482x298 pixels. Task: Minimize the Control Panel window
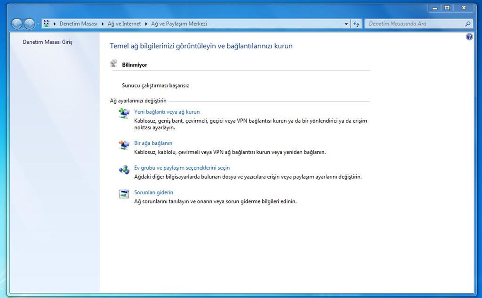click(434, 8)
